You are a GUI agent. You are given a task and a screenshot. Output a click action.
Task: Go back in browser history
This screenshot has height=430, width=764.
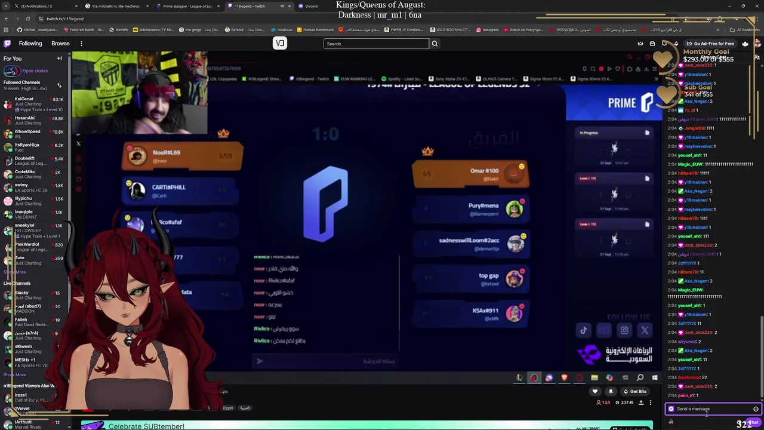click(x=6, y=19)
